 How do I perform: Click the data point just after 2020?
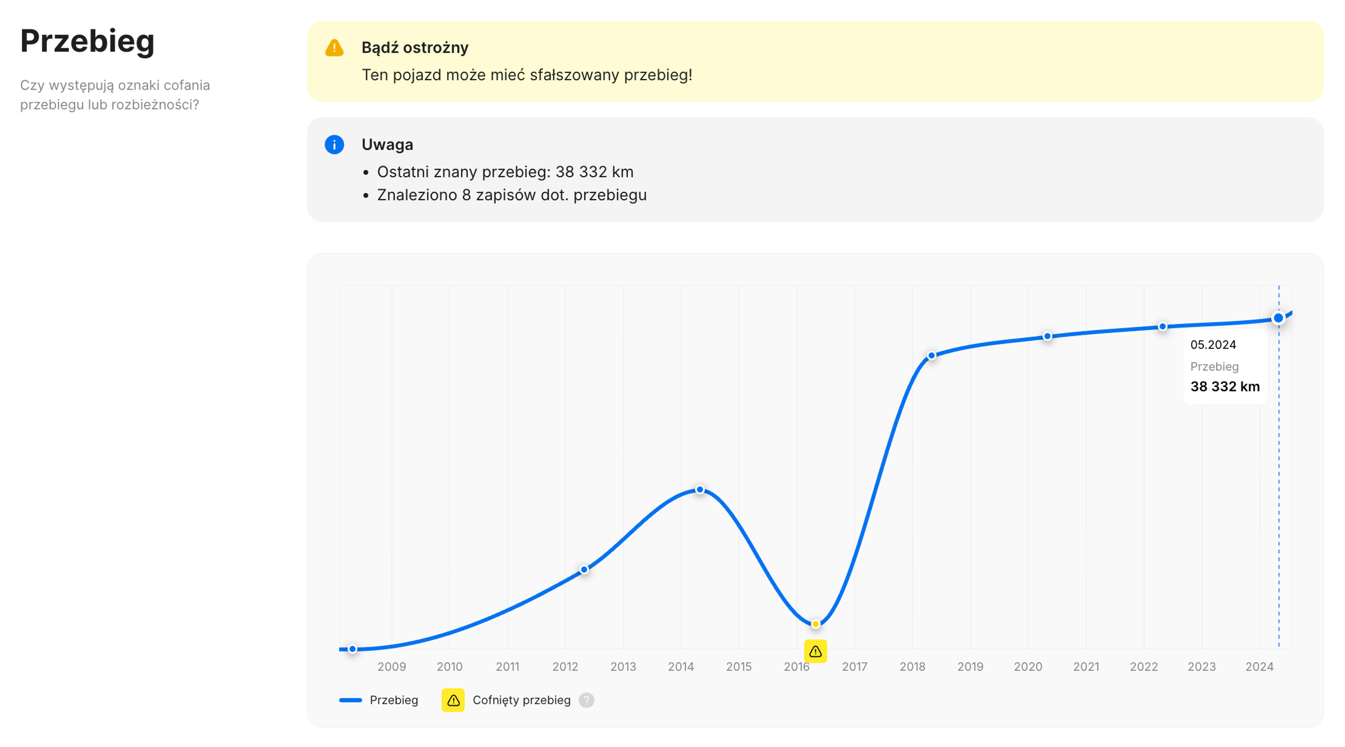point(1047,337)
